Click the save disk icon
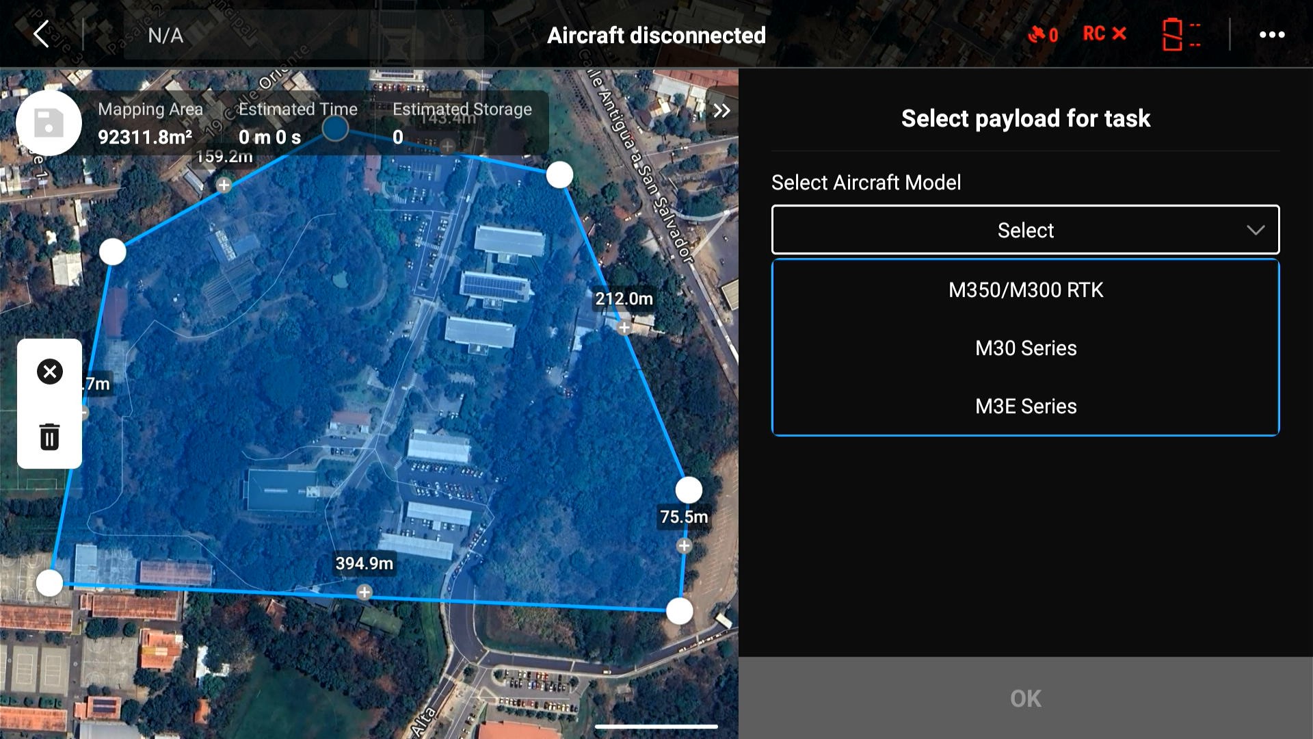1313x739 pixels. click(49, 123)
